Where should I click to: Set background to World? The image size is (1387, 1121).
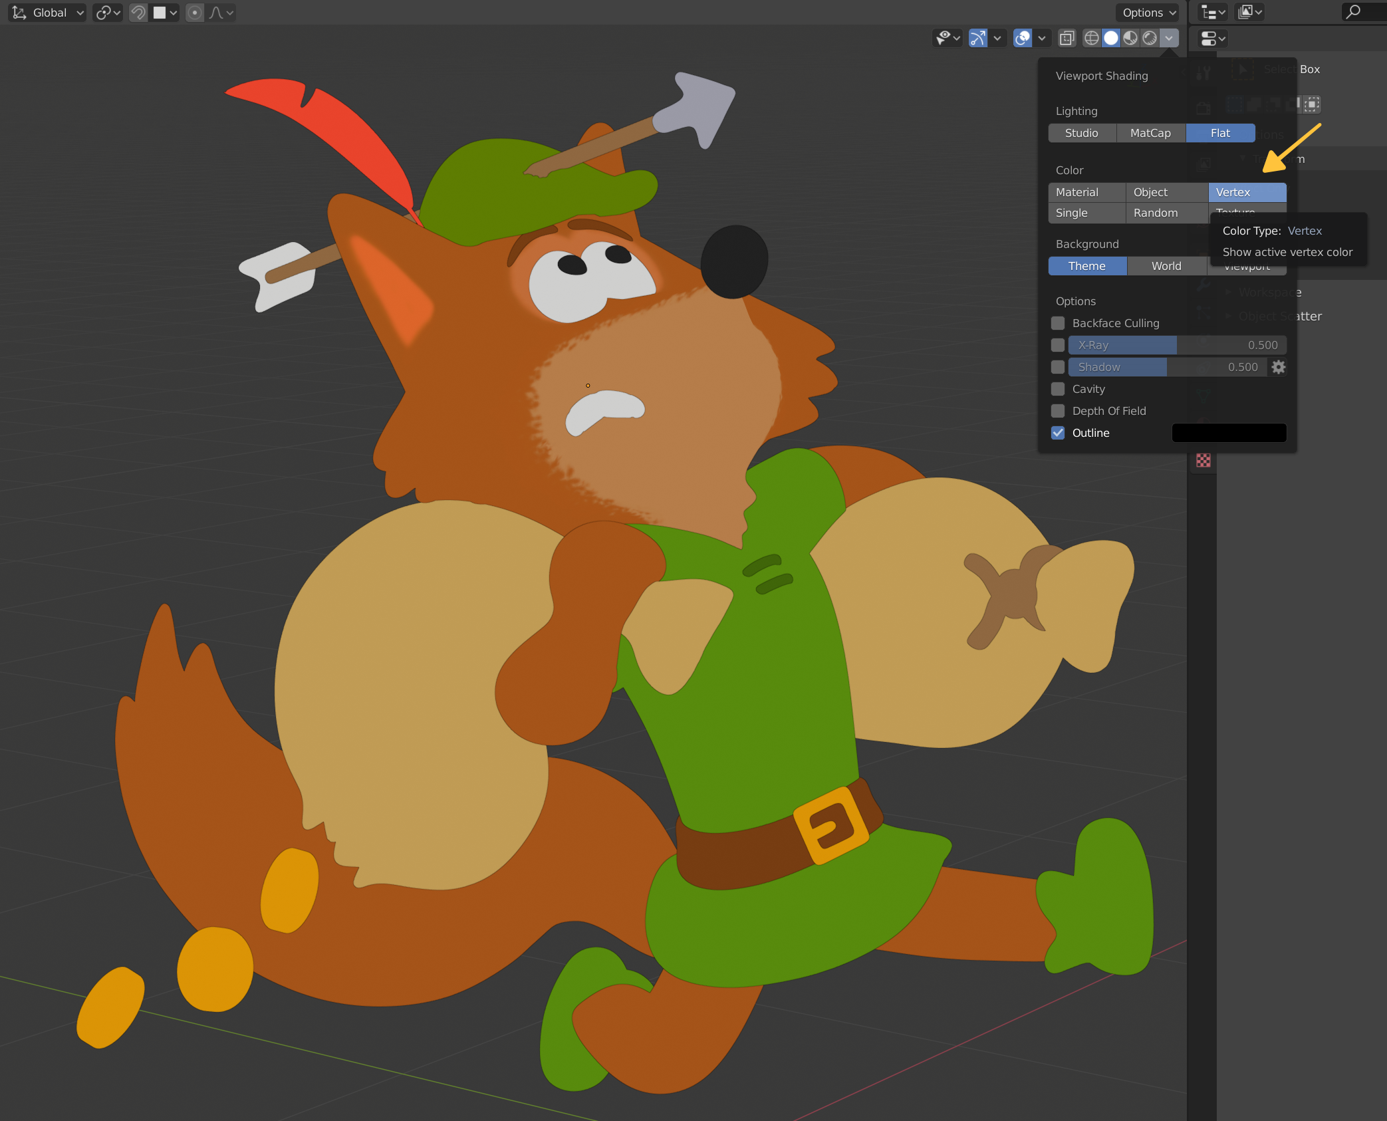click(1166, 266)
